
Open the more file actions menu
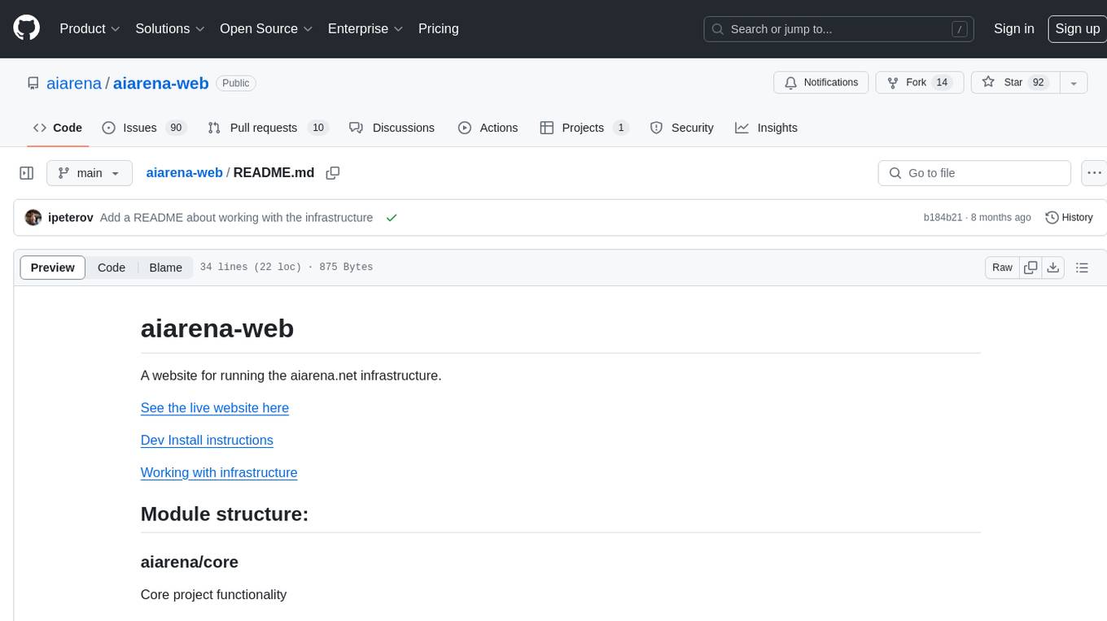tap(1094, 173)
